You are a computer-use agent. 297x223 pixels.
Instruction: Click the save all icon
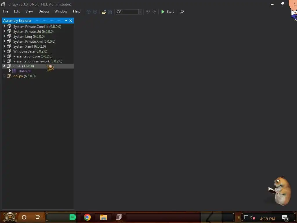pyautogui.click(x=110, y=12)
